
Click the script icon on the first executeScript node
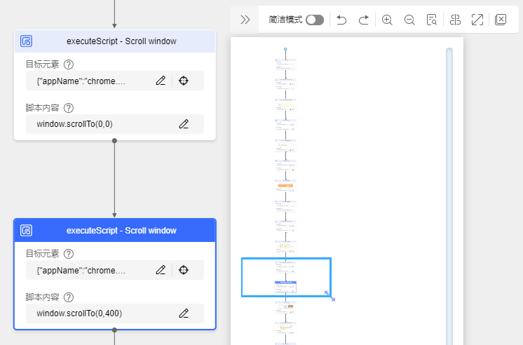27,41
